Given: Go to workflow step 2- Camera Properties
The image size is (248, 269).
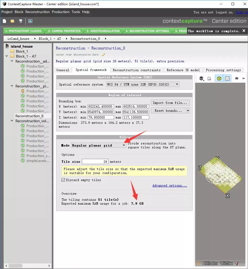Looking at the screenshot, I should click(64, 31).
